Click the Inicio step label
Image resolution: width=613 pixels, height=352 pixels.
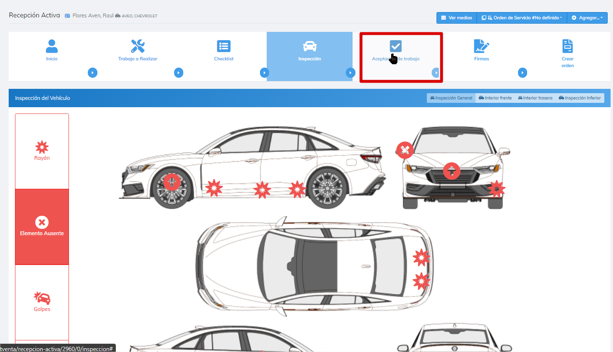coord(52,59)
